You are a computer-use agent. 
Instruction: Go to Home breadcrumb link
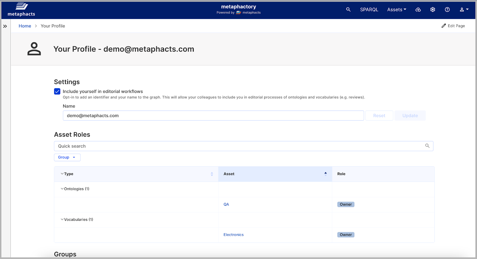[x=25, y=26]
